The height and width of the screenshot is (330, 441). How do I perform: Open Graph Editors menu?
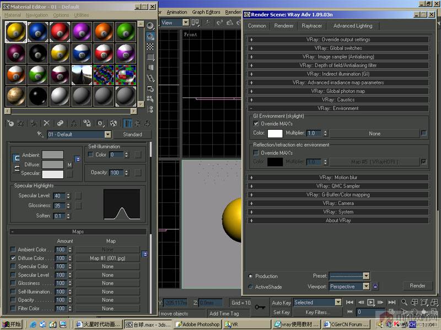206,12
